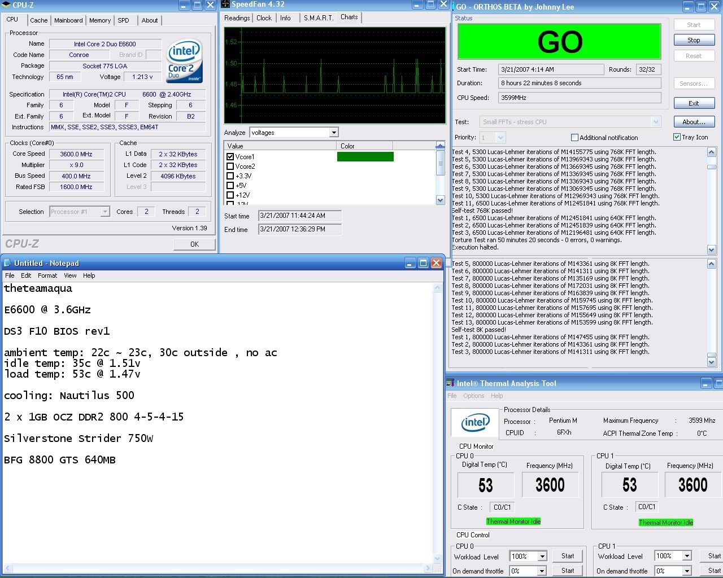
Task: Toggle the Vcore1 checkbox in SpeedFan
Action: coord(230,157)
